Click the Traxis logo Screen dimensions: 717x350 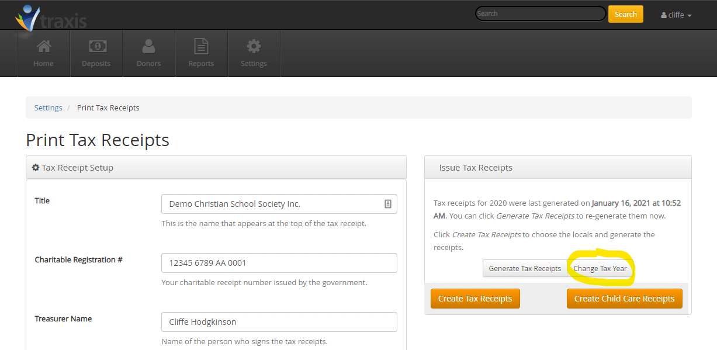(x=51, y=19)
